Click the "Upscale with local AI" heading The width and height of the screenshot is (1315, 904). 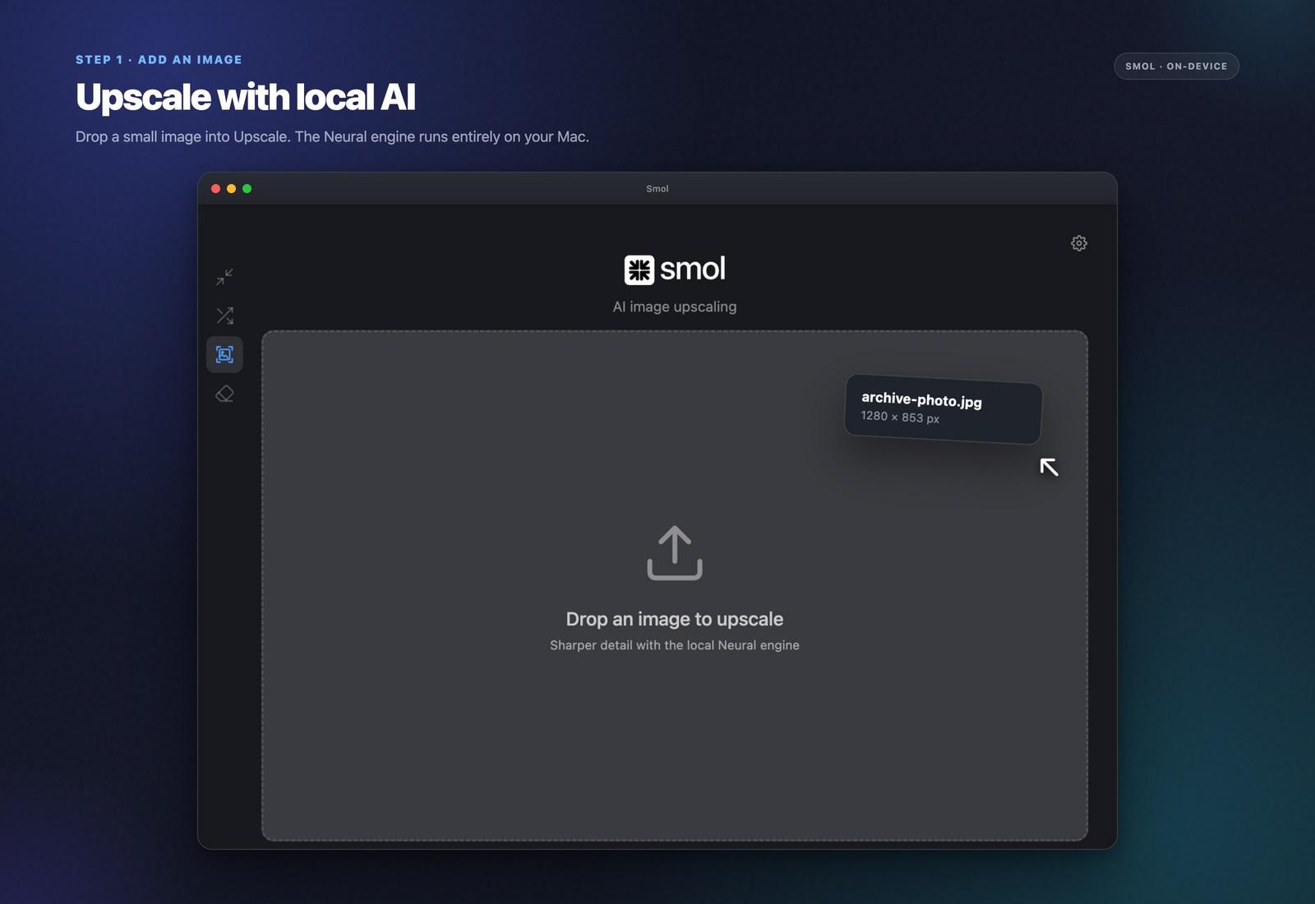[246, 97]
